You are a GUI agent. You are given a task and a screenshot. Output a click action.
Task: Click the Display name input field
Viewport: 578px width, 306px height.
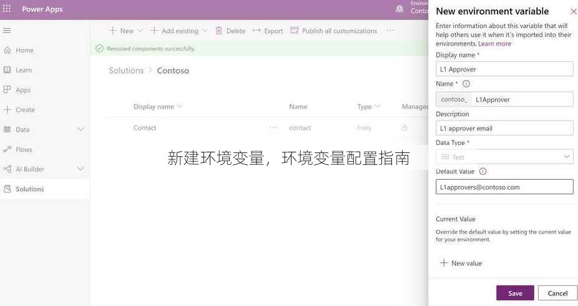coord(504,69)
